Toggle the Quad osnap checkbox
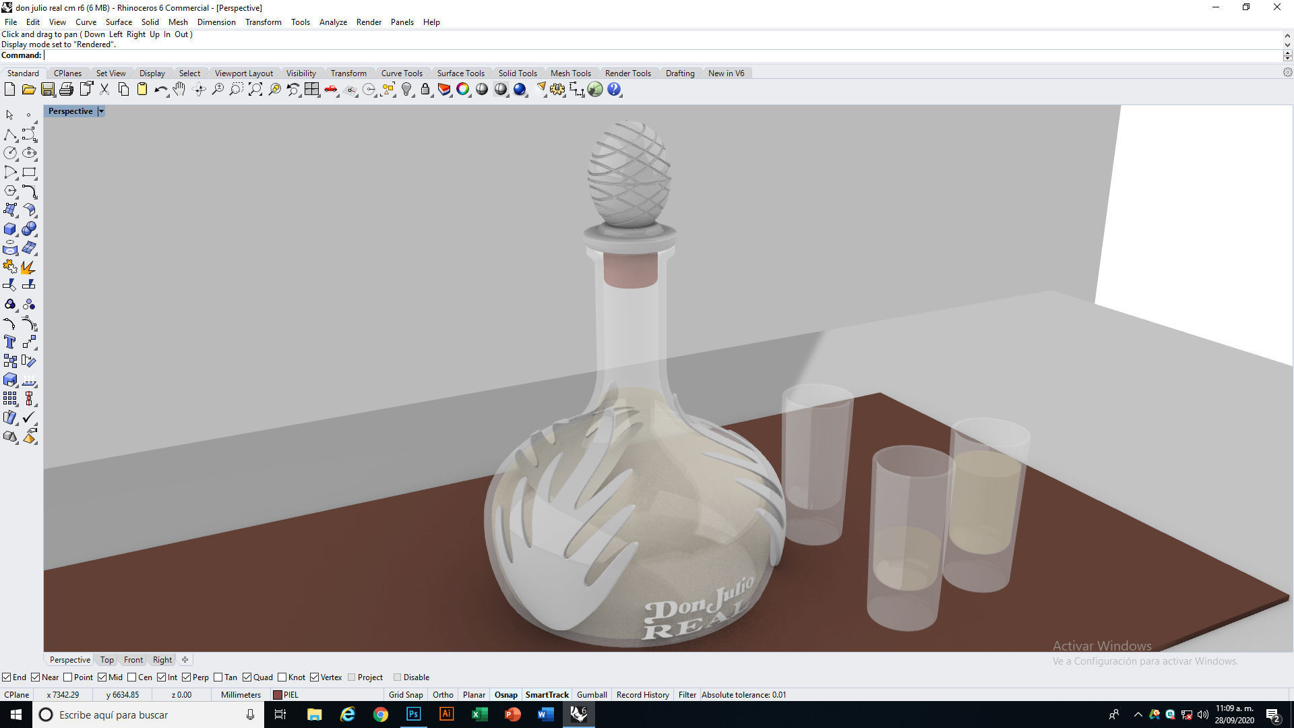The height and width of the screenshot is (728, 1294). point(247,677)
